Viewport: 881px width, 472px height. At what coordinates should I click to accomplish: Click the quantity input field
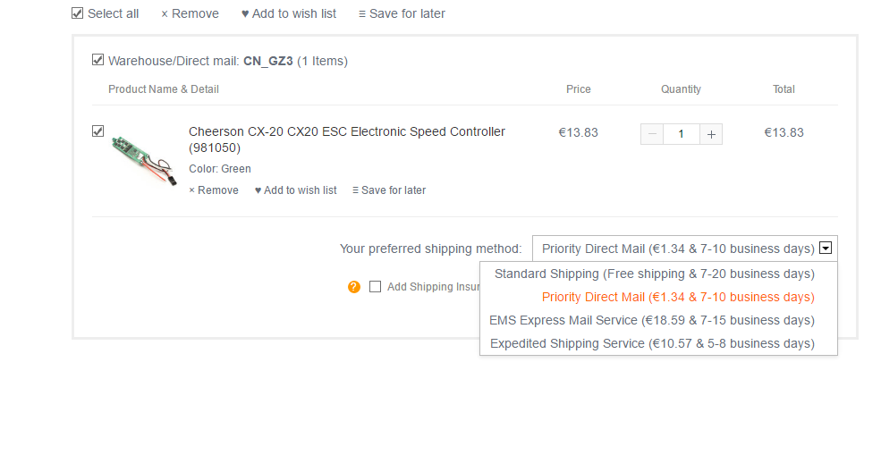tap(682, 134)
